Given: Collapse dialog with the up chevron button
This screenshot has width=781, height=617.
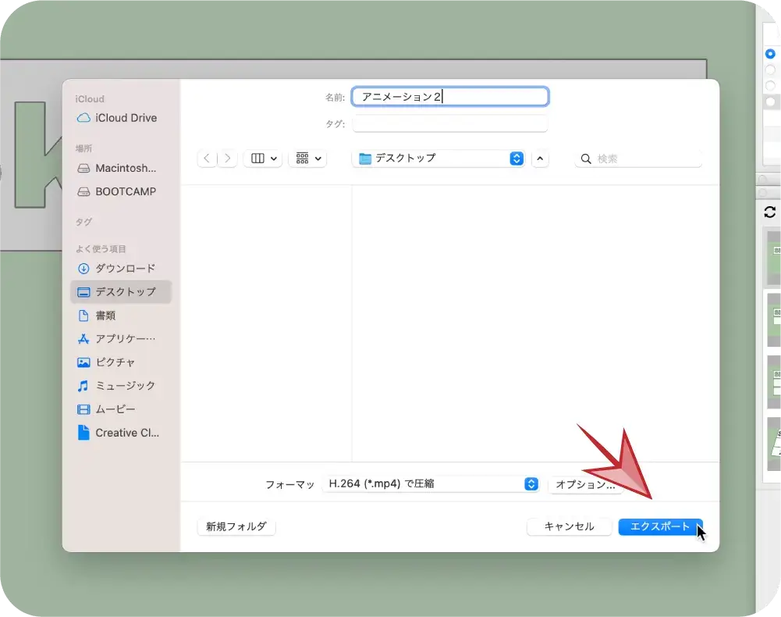Looking at the screenshot, I should pos(540,159).
